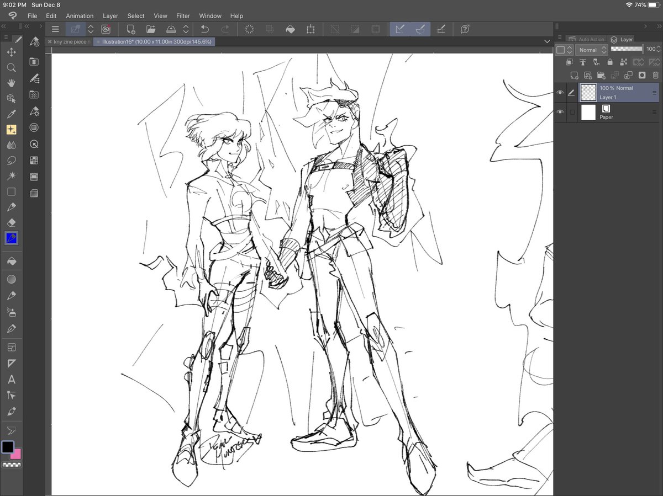Click the stepper arrows after Save icon

click(186, 29)
